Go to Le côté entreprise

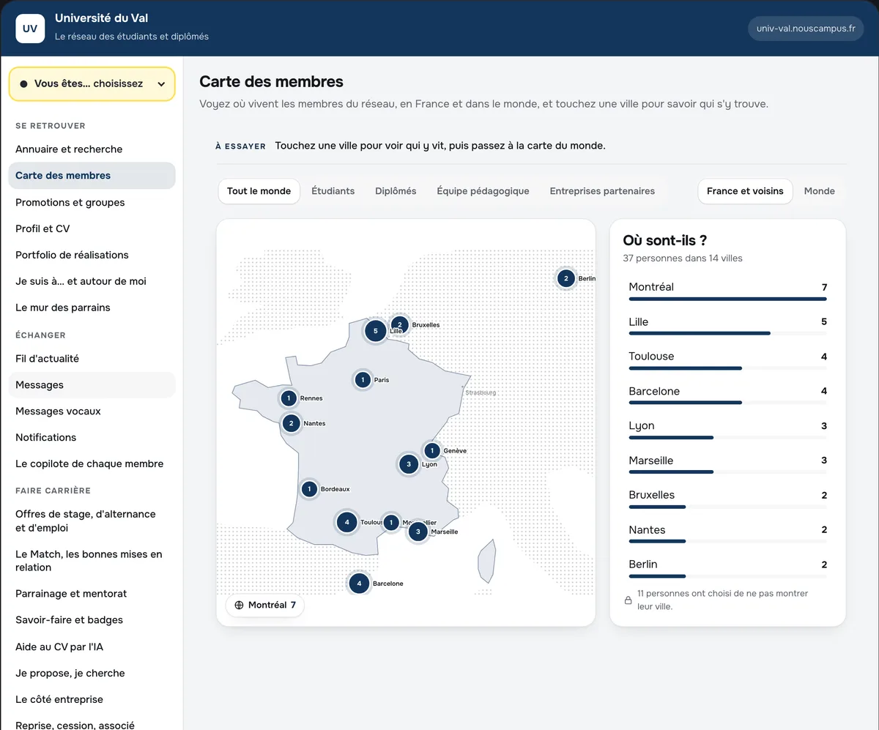tap(92, 699)
